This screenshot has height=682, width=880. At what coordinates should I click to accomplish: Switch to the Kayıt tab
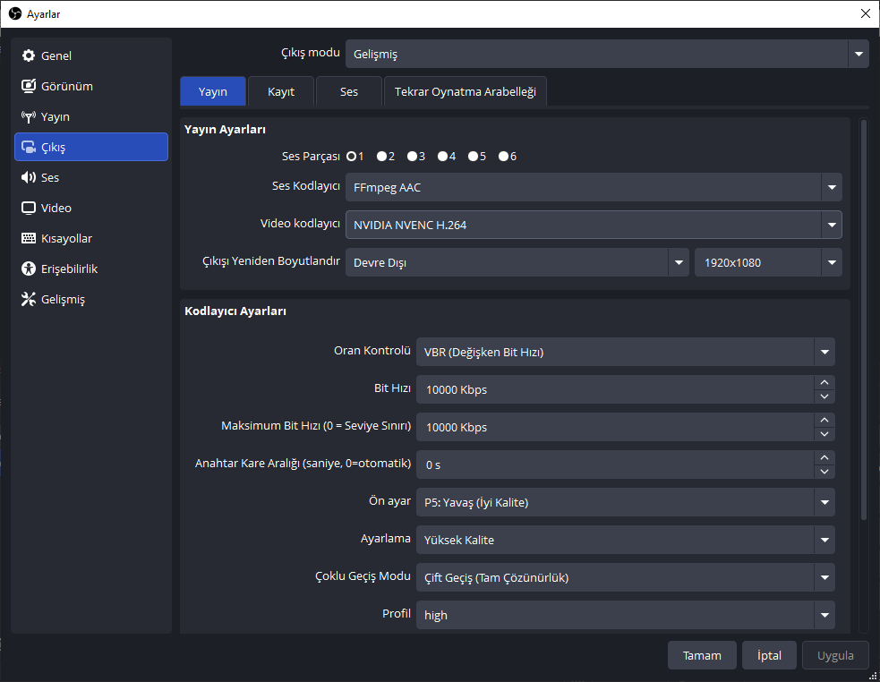tap(281, 91)
